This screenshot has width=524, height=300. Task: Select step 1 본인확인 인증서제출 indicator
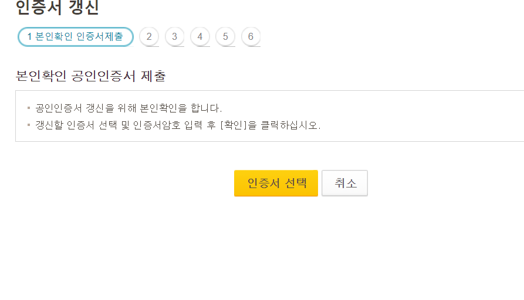point(76,37)
